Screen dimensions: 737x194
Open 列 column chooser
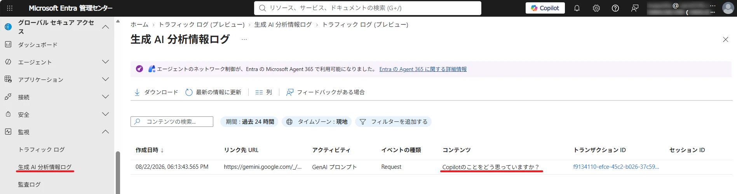[263, 92]
